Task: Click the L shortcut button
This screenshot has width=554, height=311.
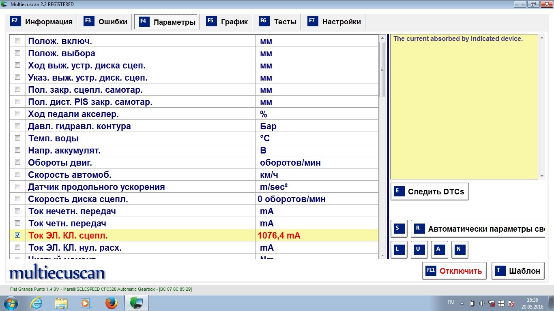Action: pos(399,250)
